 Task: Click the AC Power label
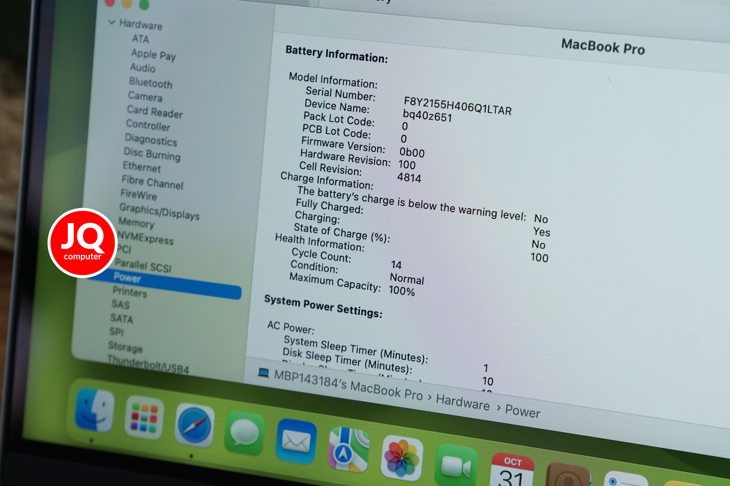click(x=291, y=327)
